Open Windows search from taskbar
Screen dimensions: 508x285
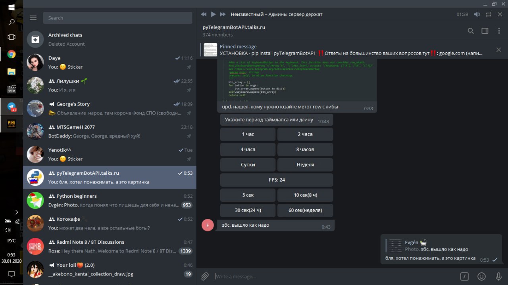12,22
